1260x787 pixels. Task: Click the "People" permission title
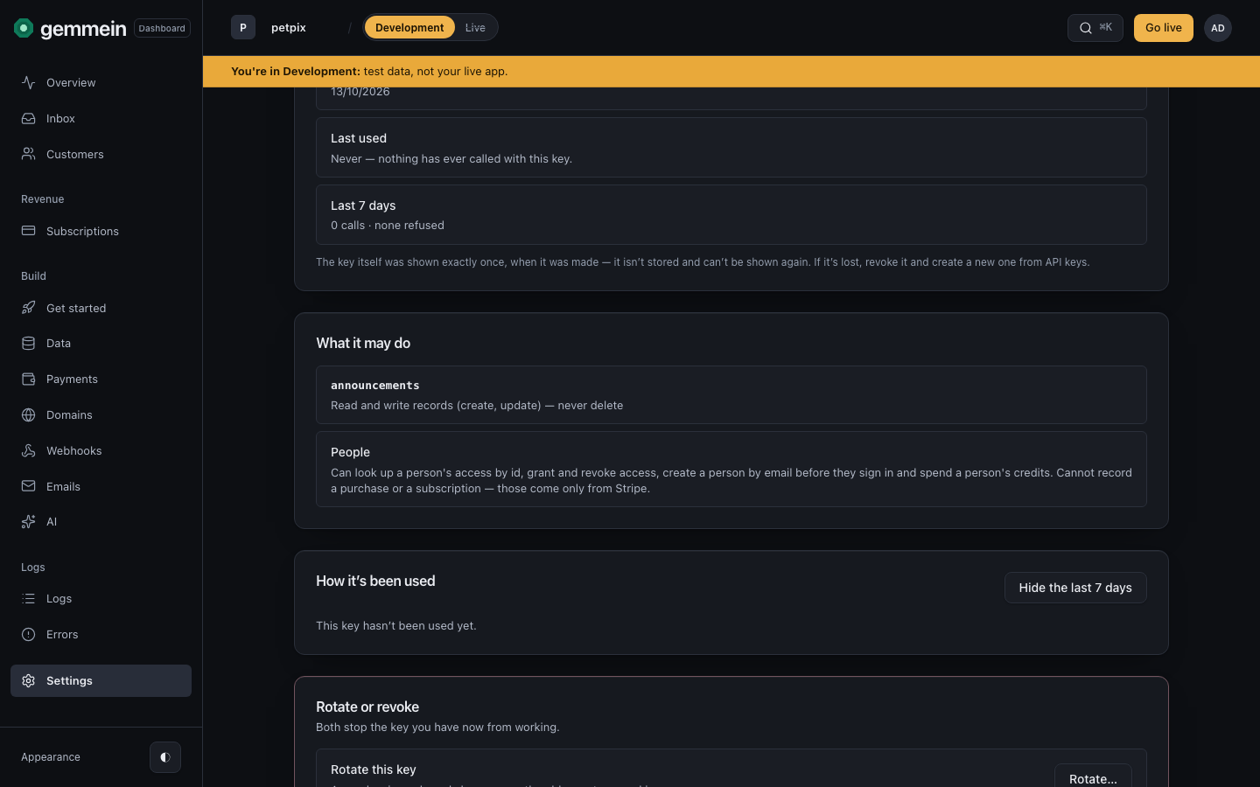pos(350,452)
